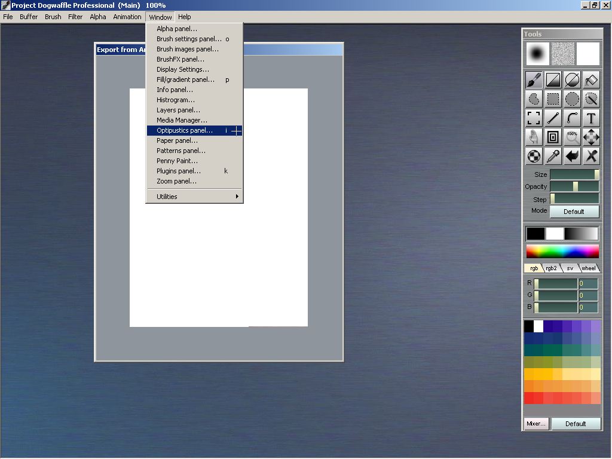Select the hand pan tool

pyautogui.click(x=534, y=137)
